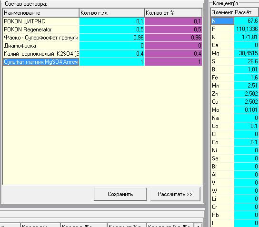Click the г./л. value 0,96 for Фаско
Screen dimensions: 259x227
click(x=112, y=38)
